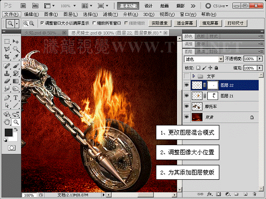The height and width of the screenshot is (199, 266).
Task: Select the History Brush tool
Action: [x=15, y=74]
